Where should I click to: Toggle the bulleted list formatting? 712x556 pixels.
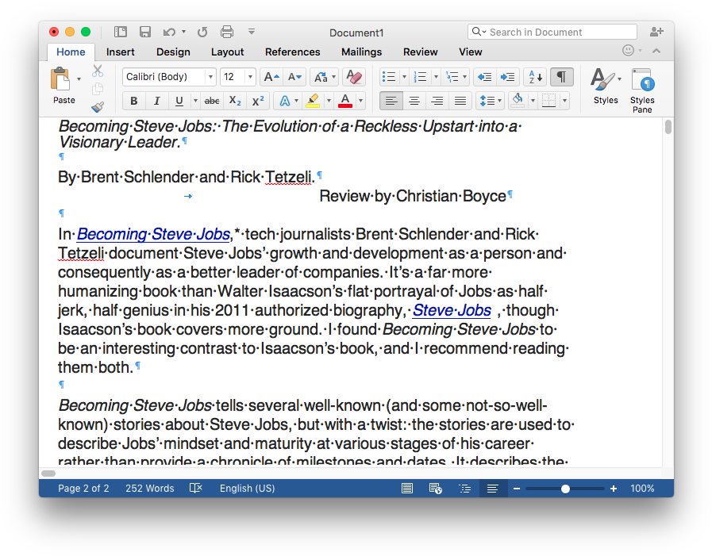point(390,76)
